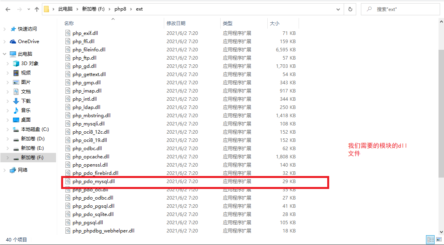Switch to details view in status bar
This screenshot has height=245, width=444.
(x=430, y=240)
